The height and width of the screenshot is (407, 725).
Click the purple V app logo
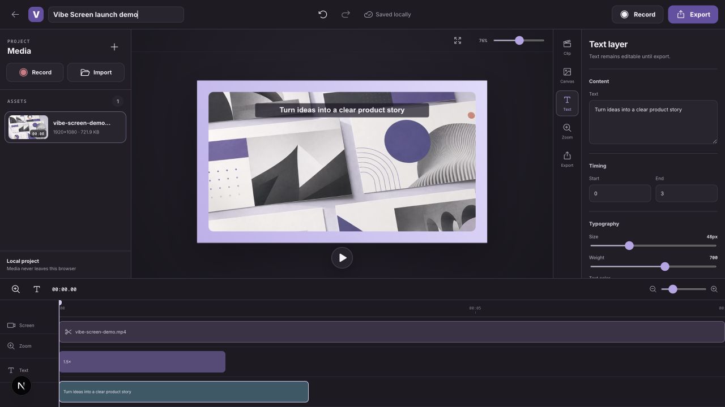(36, 15)
